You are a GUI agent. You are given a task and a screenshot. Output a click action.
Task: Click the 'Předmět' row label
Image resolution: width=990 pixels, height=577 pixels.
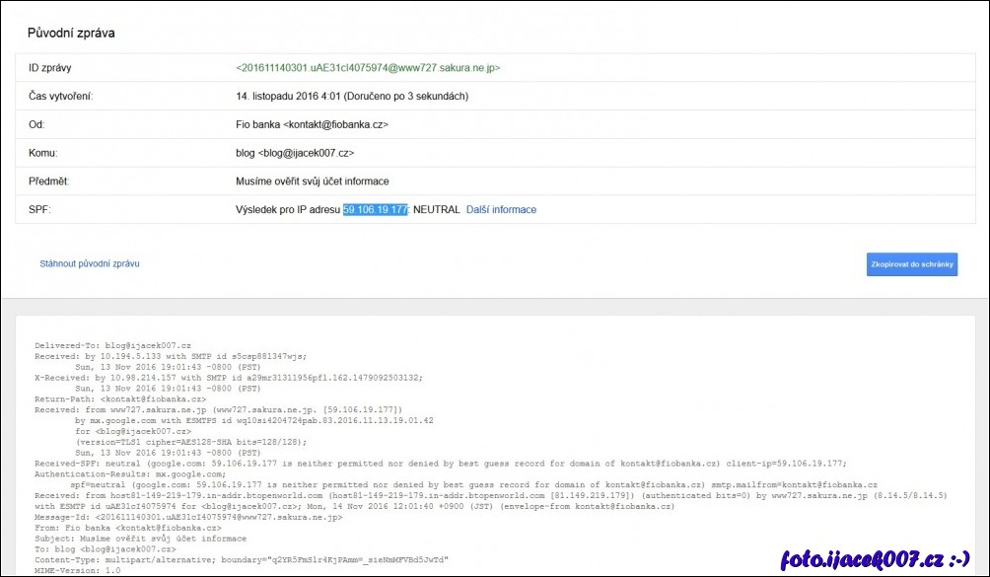click(49, 181)
